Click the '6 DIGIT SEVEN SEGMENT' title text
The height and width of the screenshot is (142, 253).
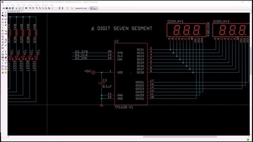[122, 28]
